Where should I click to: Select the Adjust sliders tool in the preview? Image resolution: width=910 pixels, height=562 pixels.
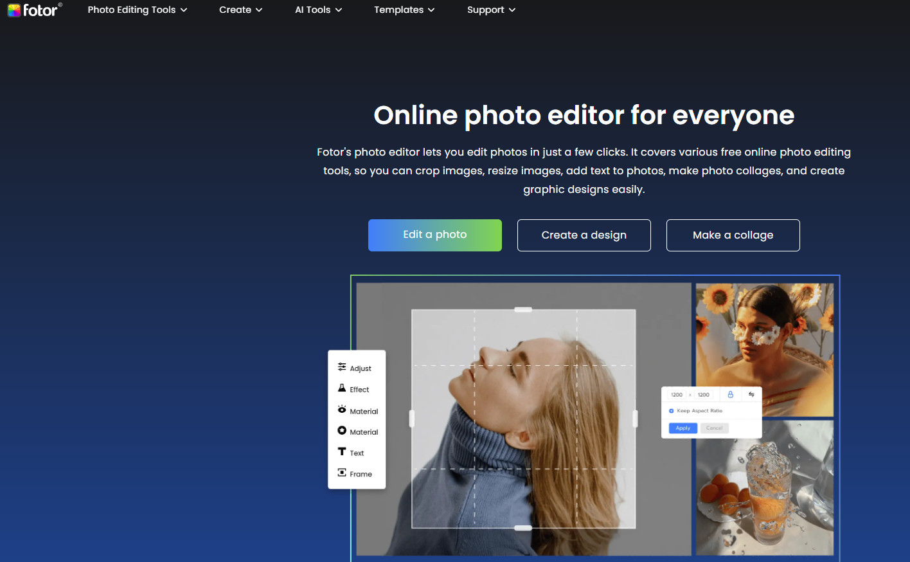(355, 368)
